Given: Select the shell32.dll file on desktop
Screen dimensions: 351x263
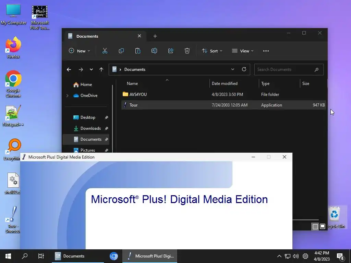Looking at the screenshot, I should [x=13, y=183].
